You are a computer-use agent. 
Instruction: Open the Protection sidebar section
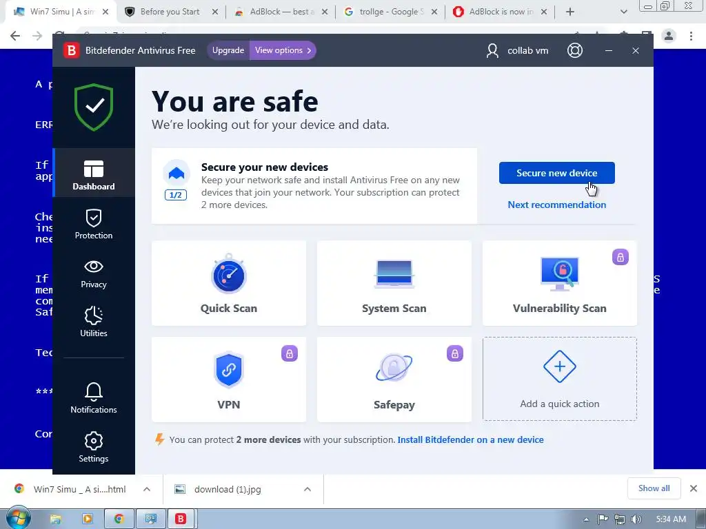pos(94,224)
